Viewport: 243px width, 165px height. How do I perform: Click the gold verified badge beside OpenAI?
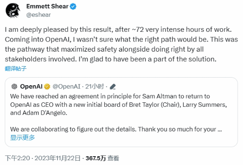click(x=47, y=86)
